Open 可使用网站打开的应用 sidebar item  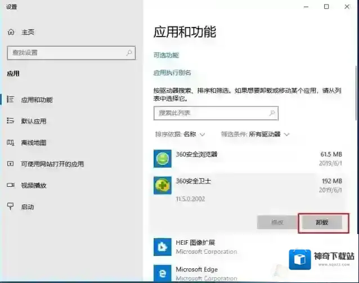coord(52,164)
